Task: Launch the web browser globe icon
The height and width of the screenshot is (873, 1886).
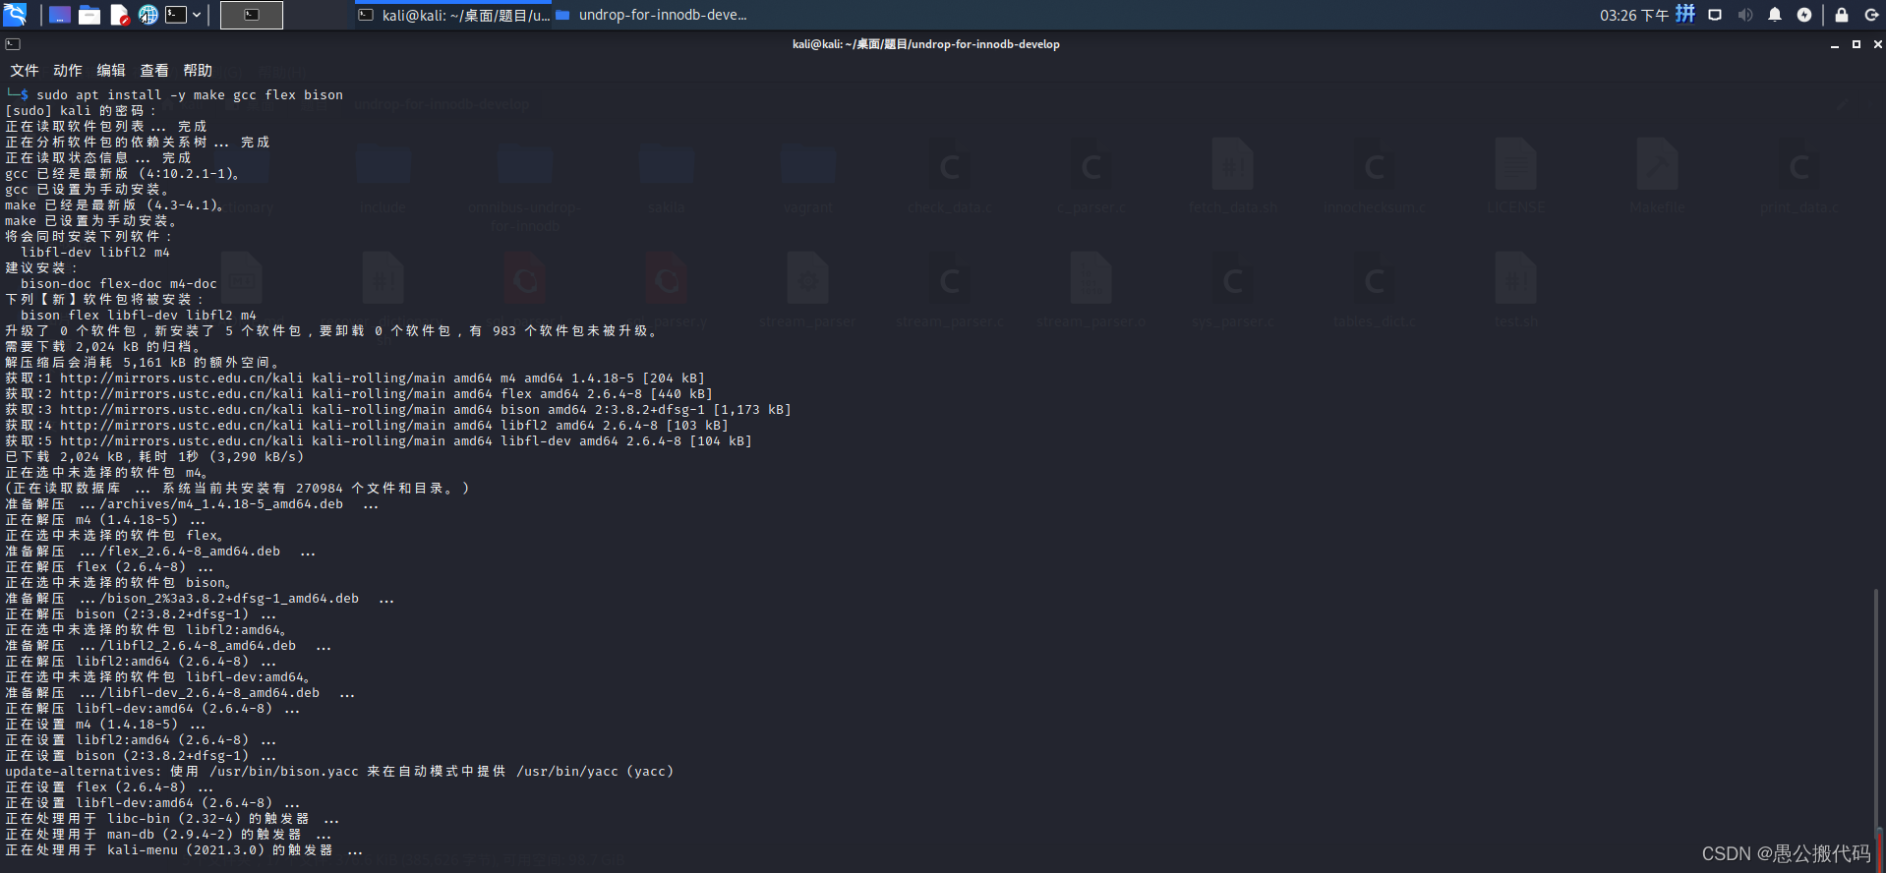Action: point(148,15)
